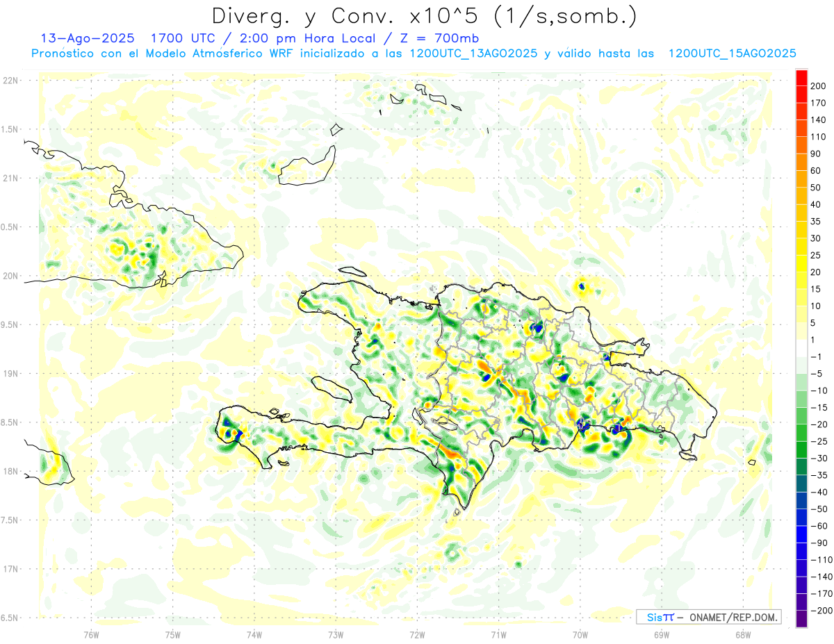
Task: Click the 19N latitude label
Action: tap(10, 374)
